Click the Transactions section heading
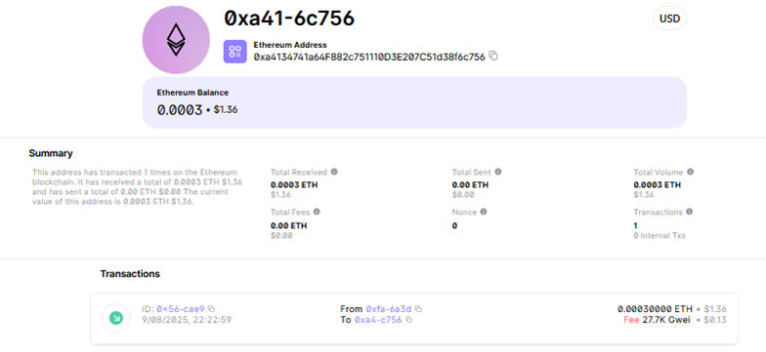 tap(130, 274)
